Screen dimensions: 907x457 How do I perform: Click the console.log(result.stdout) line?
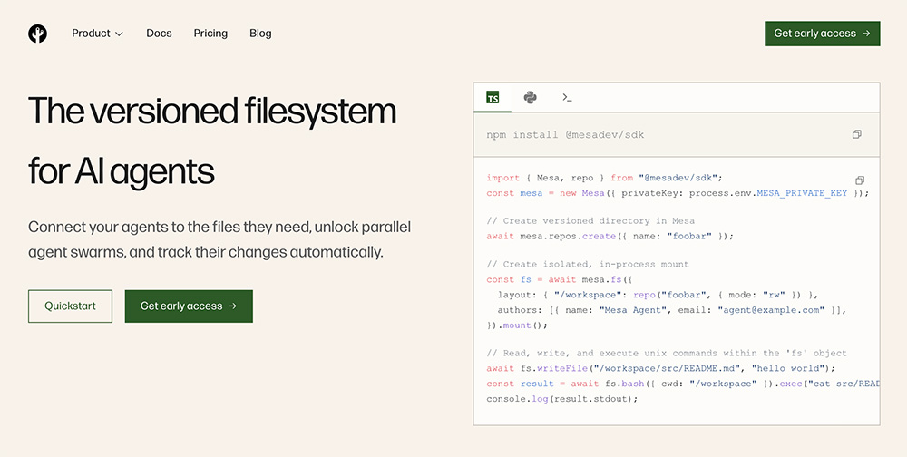(x=561, y=399)
